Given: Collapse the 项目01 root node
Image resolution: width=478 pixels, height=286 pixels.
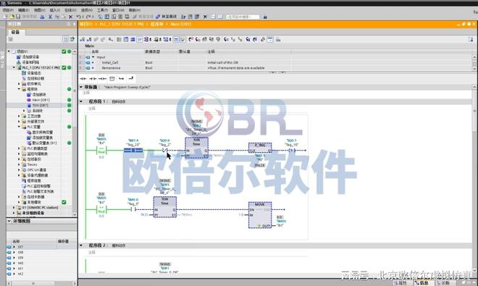Looking at the screenshot, I should pos(9,51).
